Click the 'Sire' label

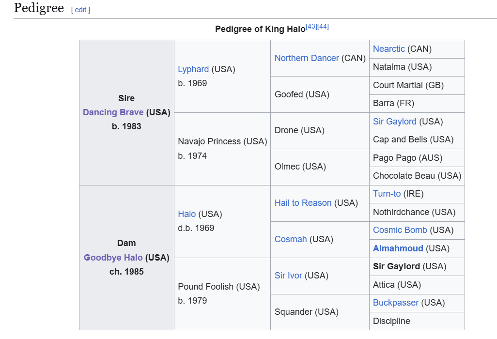[x=126, y=98]
